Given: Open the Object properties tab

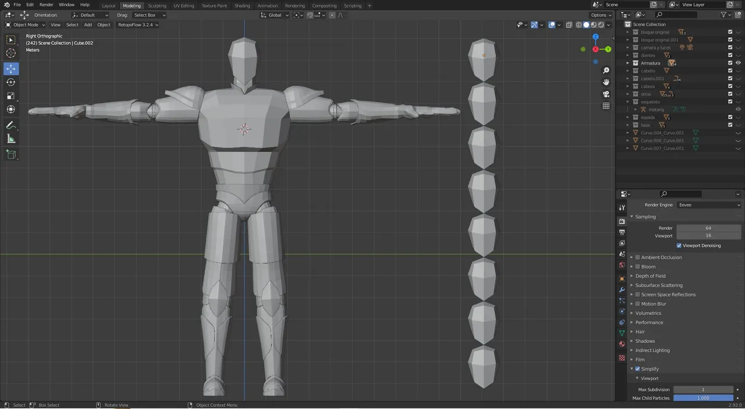Looking at the screenshot, I should click(622, 279).
